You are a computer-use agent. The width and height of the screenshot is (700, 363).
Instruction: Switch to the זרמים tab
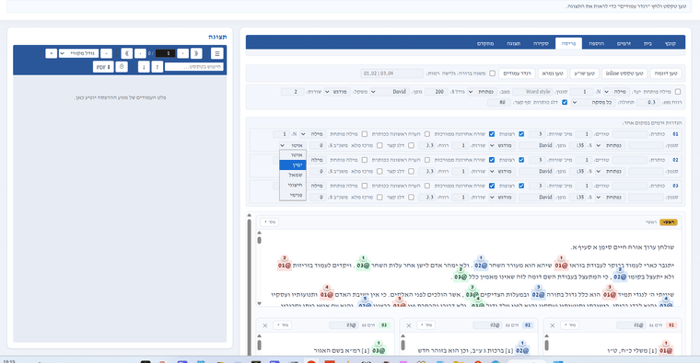click(624, 43)
